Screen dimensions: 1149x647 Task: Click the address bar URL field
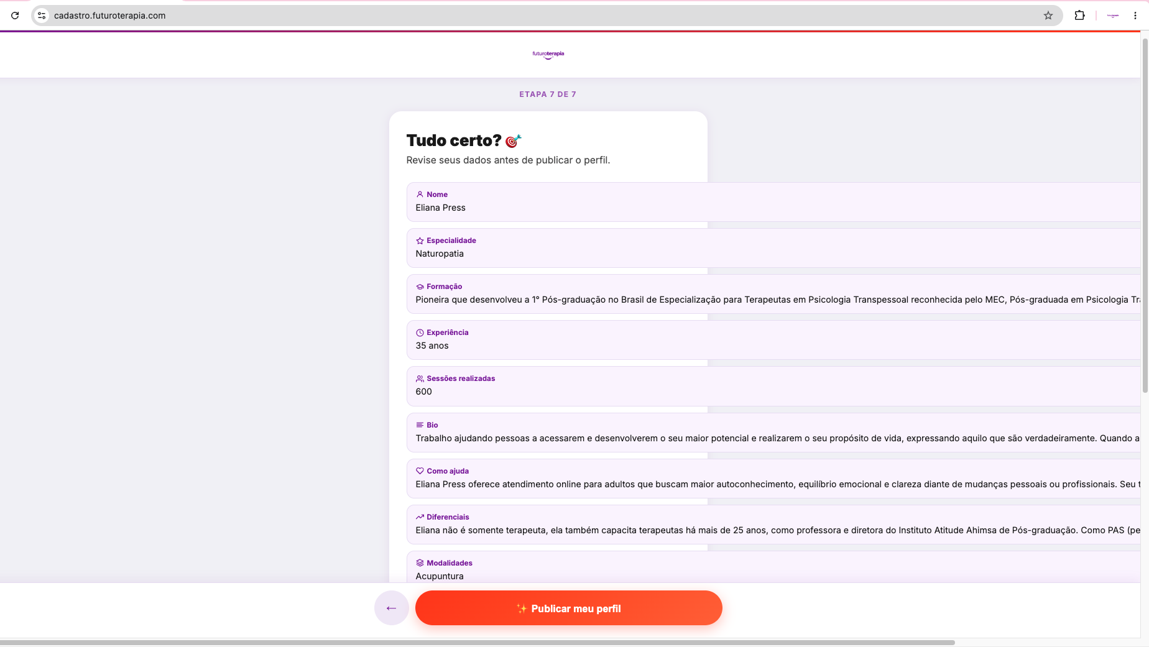click(x=541, y=16)
